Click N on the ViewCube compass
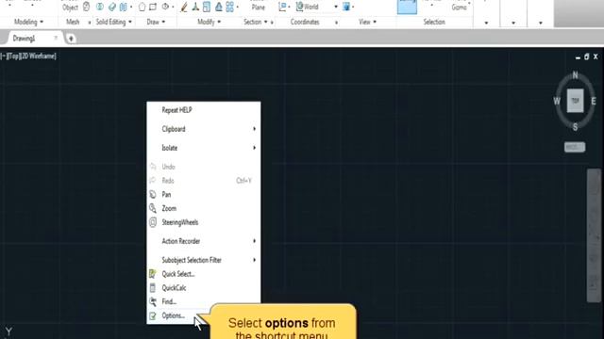The image size is (604, 339). click(575, 75)
